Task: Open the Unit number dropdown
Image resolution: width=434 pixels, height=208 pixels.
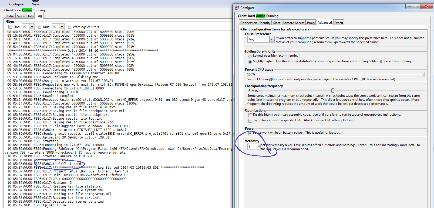Action: tap(62, 27)
